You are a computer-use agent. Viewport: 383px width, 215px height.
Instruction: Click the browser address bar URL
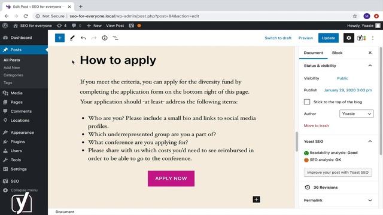(134, 16)
